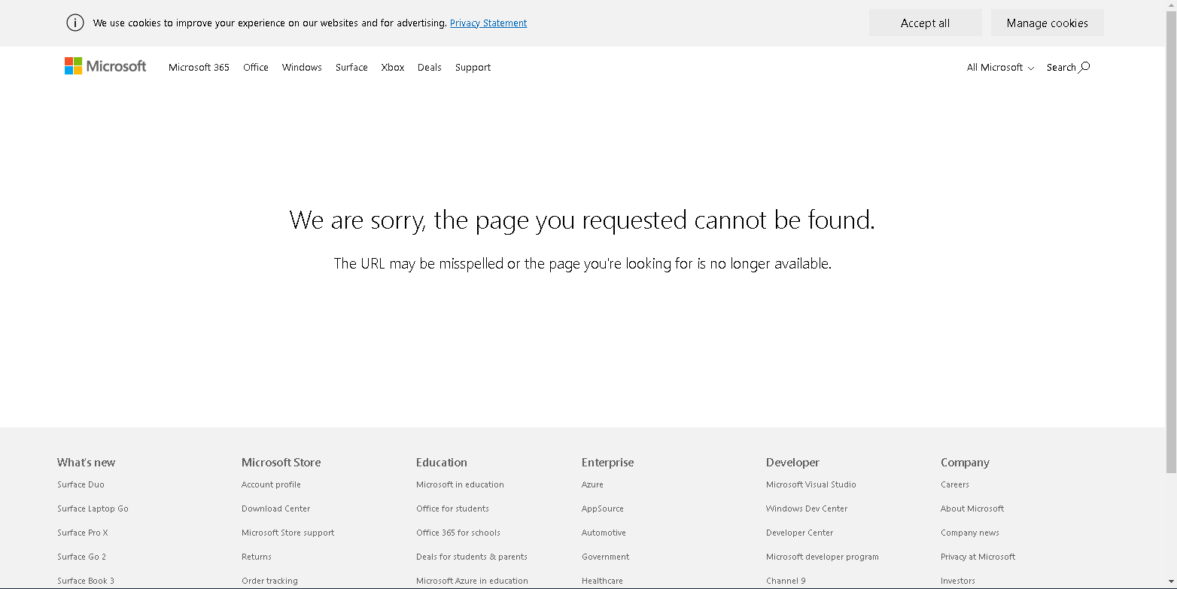The height and width of the screenshot is (589, 1177).
Task: Click Support in the top navigation
Action: coord(473,67)
